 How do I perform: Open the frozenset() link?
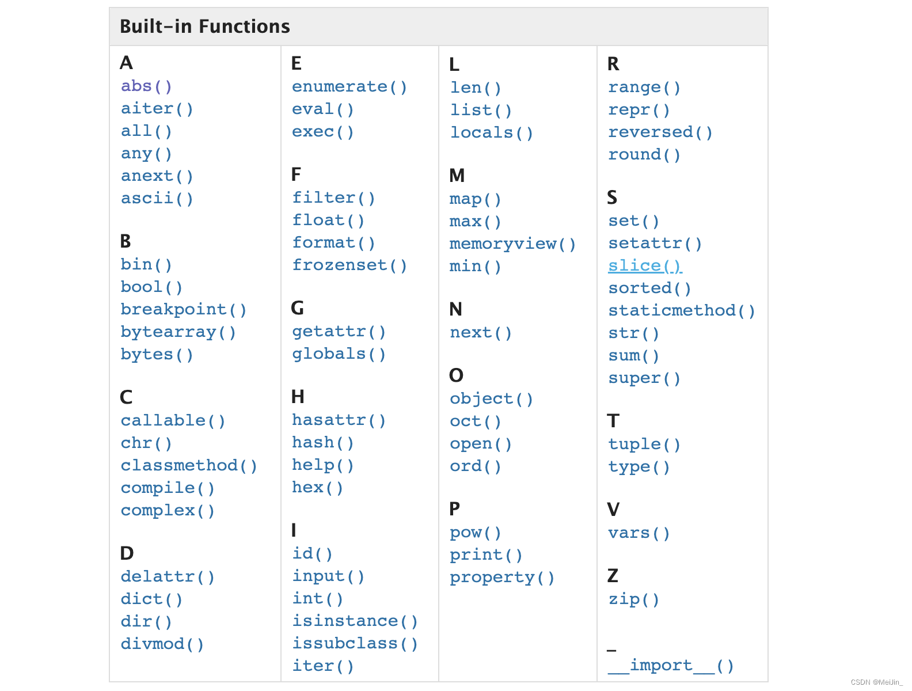coord(349,265)
